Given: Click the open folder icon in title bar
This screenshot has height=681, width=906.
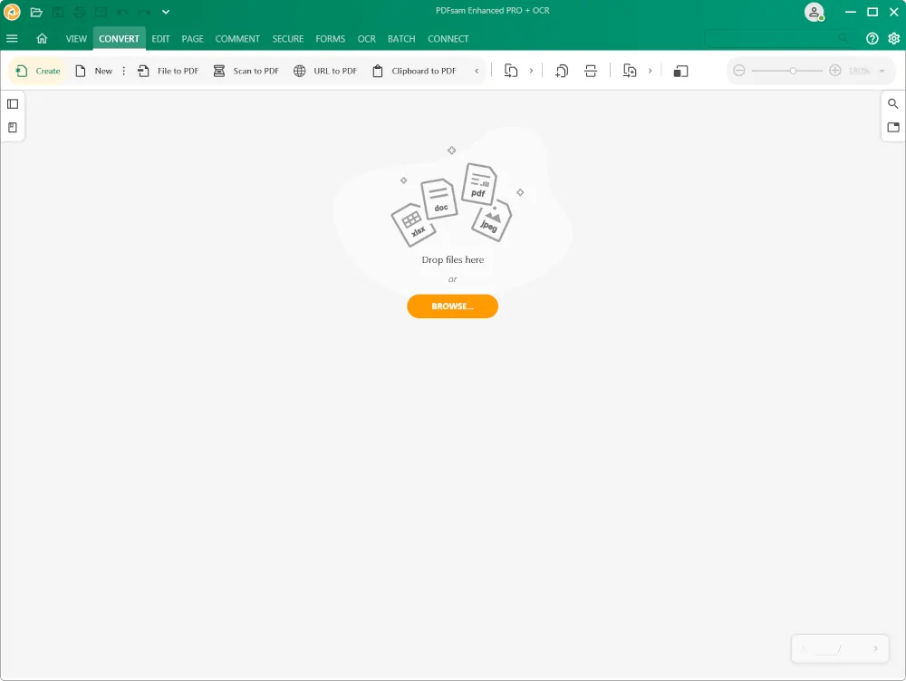Looking at the screenshot, I should [36, 12].
